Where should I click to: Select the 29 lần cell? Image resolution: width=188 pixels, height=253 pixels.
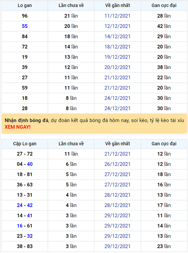coord(164,36)
